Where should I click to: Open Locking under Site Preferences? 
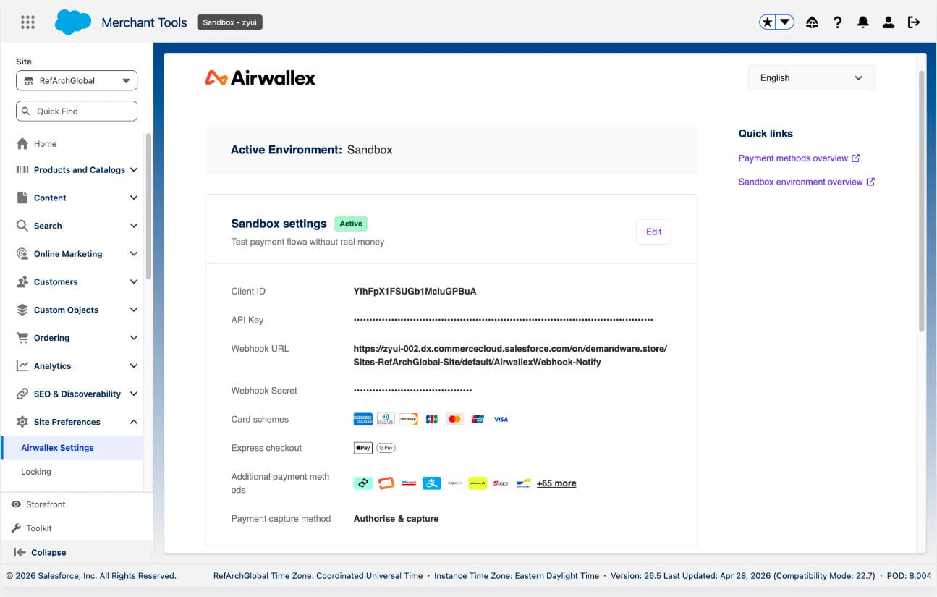click(36, 472)
